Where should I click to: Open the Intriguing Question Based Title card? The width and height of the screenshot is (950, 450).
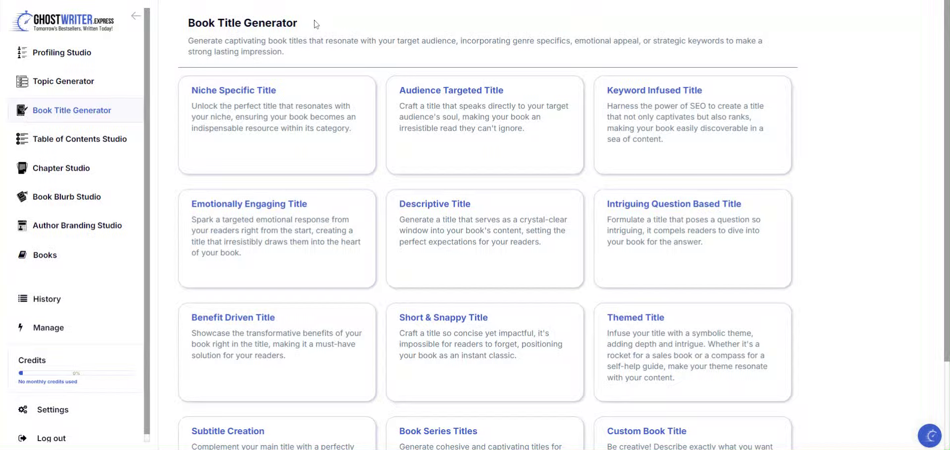pos(692,238)
